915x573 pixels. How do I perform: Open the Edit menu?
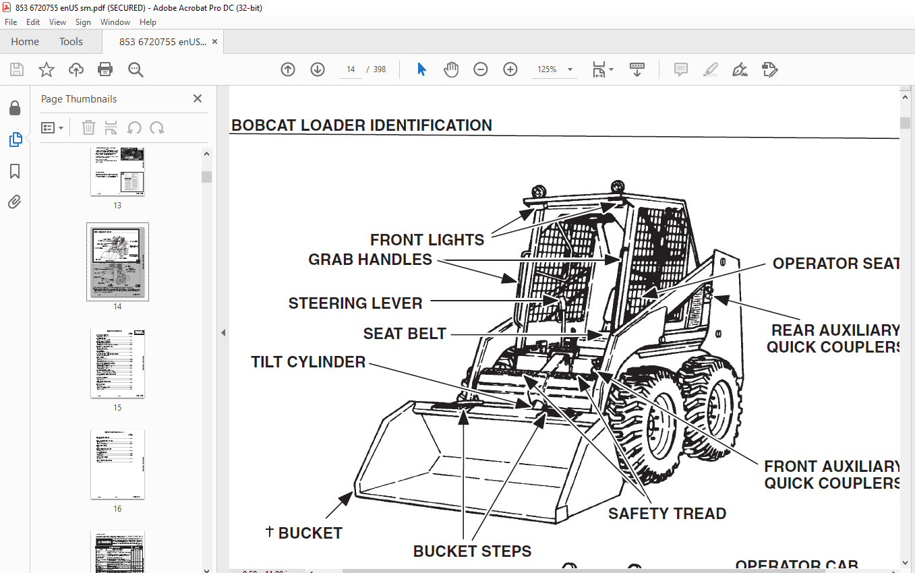coord(33,22)
